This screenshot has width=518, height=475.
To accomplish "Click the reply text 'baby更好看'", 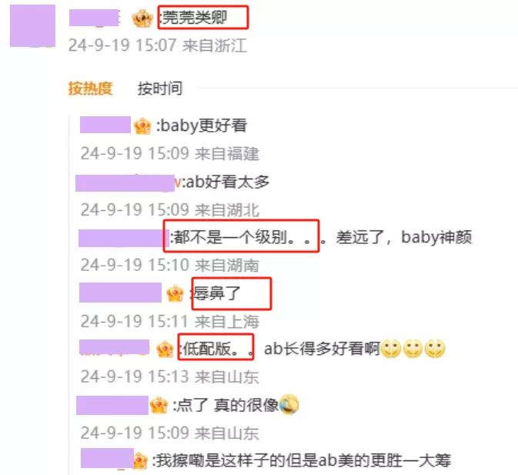I will click(203, 125).
